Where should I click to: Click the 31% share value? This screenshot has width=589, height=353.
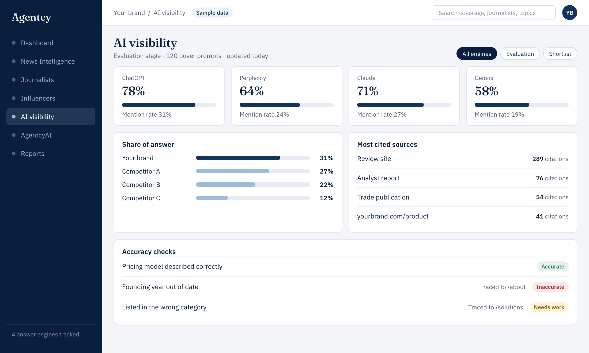tap(326, 158)
